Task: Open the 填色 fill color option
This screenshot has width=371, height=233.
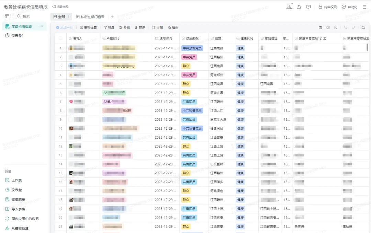Action: [x=173, y=27]
